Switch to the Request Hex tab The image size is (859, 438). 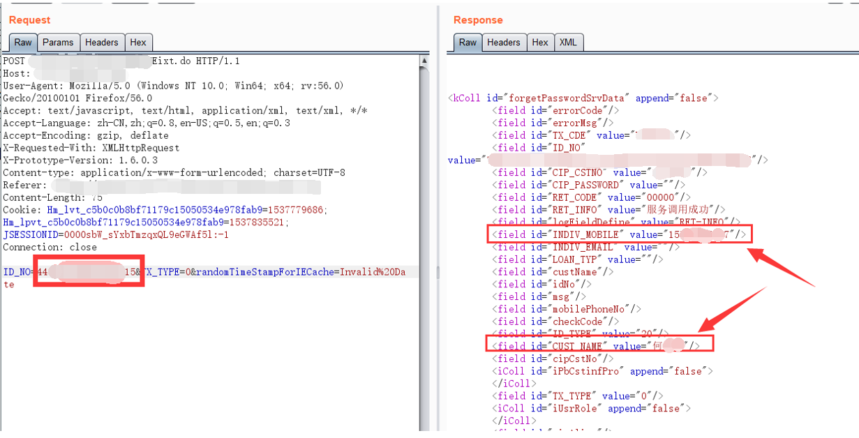tap(138, 43)
